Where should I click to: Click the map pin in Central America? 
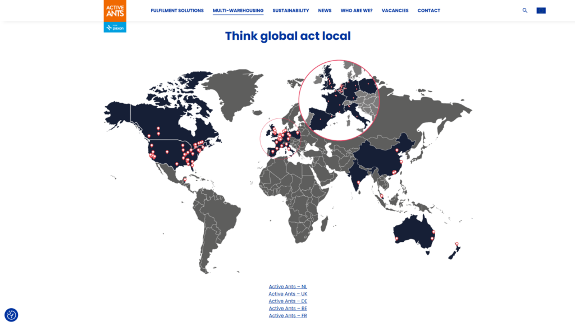(185, 180)
